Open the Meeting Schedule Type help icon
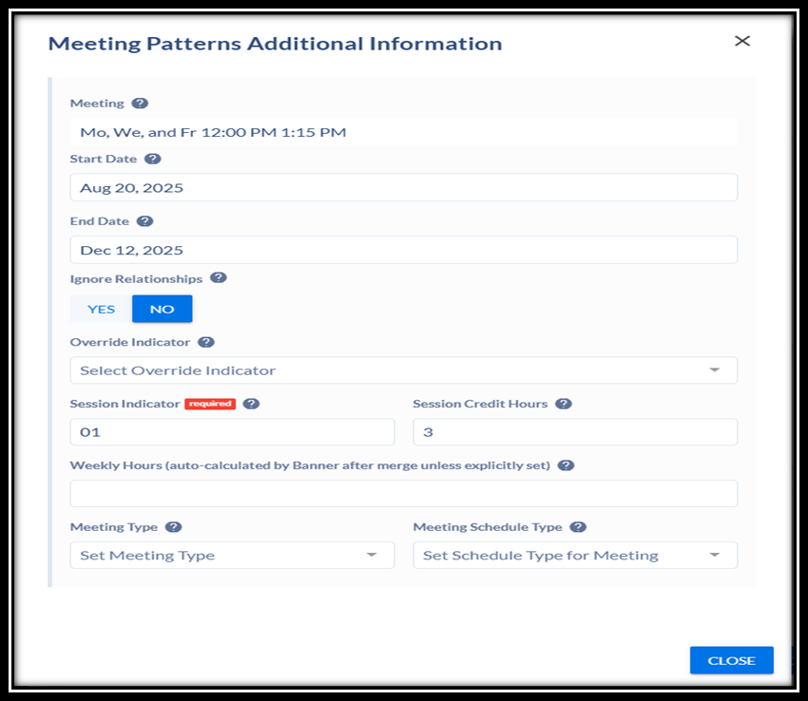This screenshot has height=701, width=808. point(578,527)
